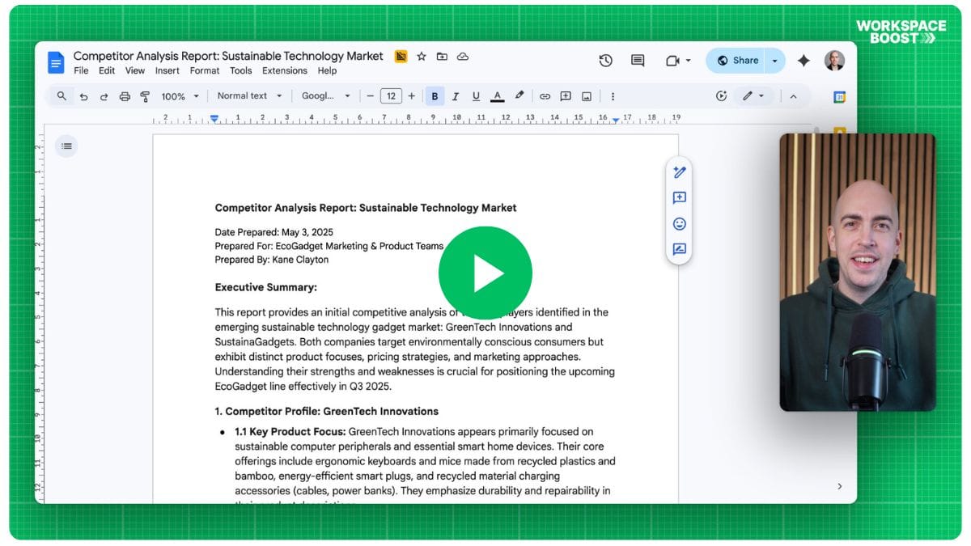This screenshot has height=546, width=971.
Task: Show the document outline sidebar
Action: 66,146
